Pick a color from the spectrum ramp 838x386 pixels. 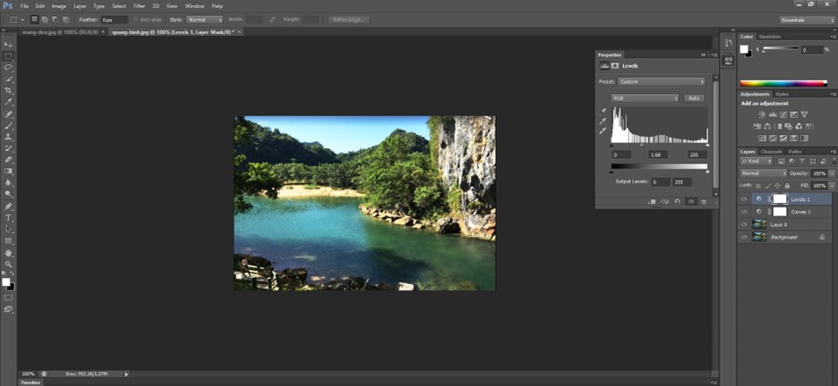pyautogui.click(x=783, y=83)
